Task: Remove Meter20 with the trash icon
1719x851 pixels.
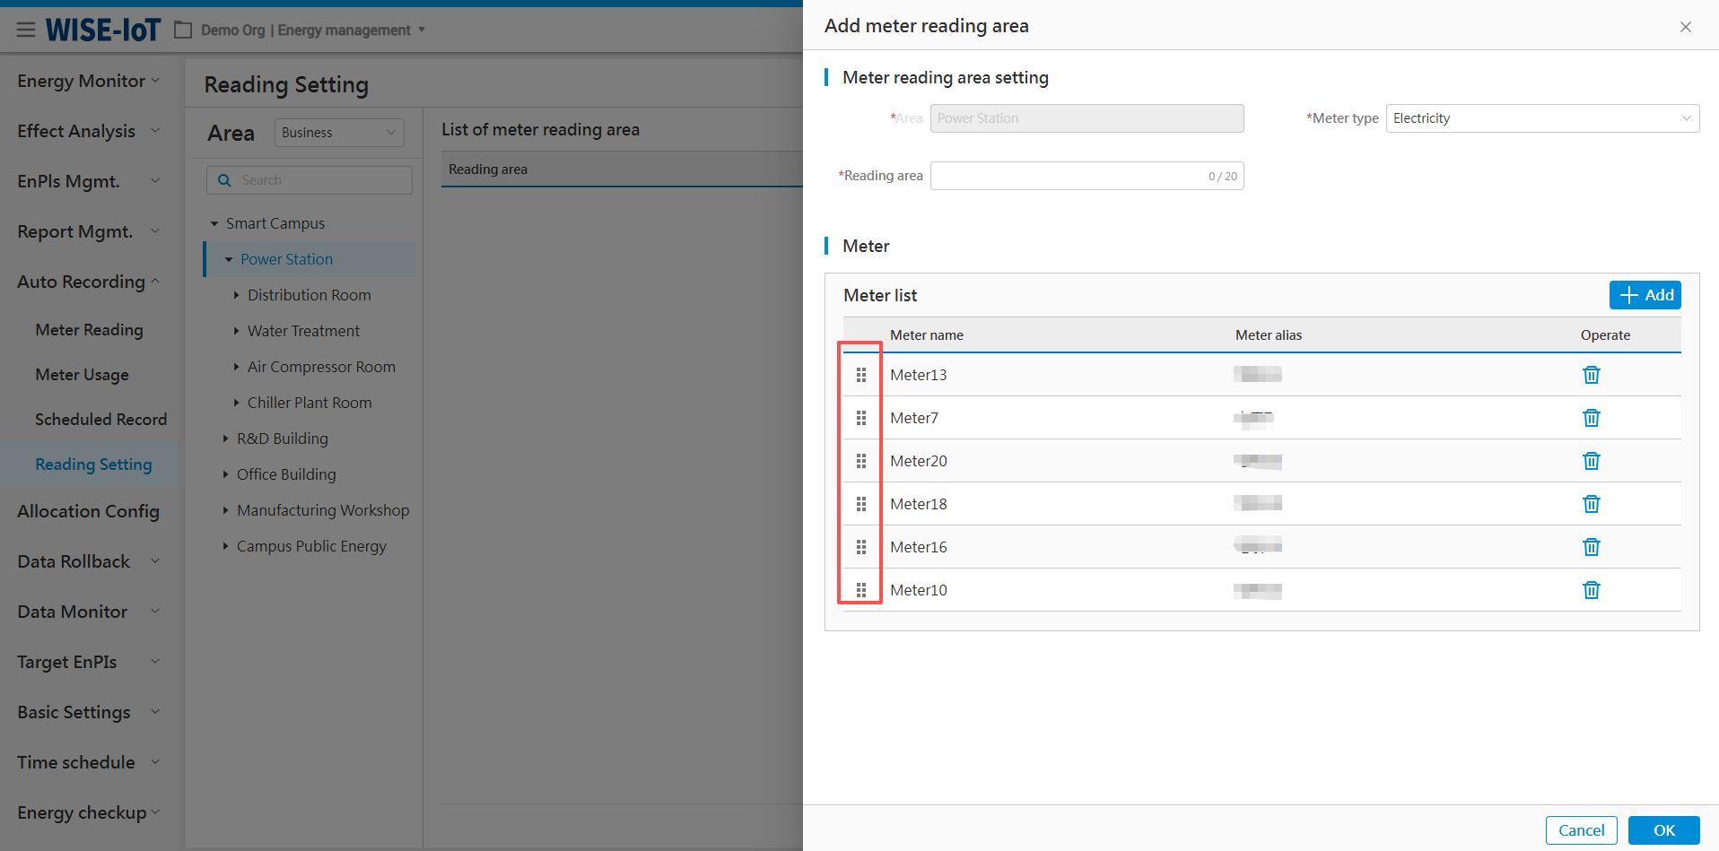Action: click(x=1591, y=461)
